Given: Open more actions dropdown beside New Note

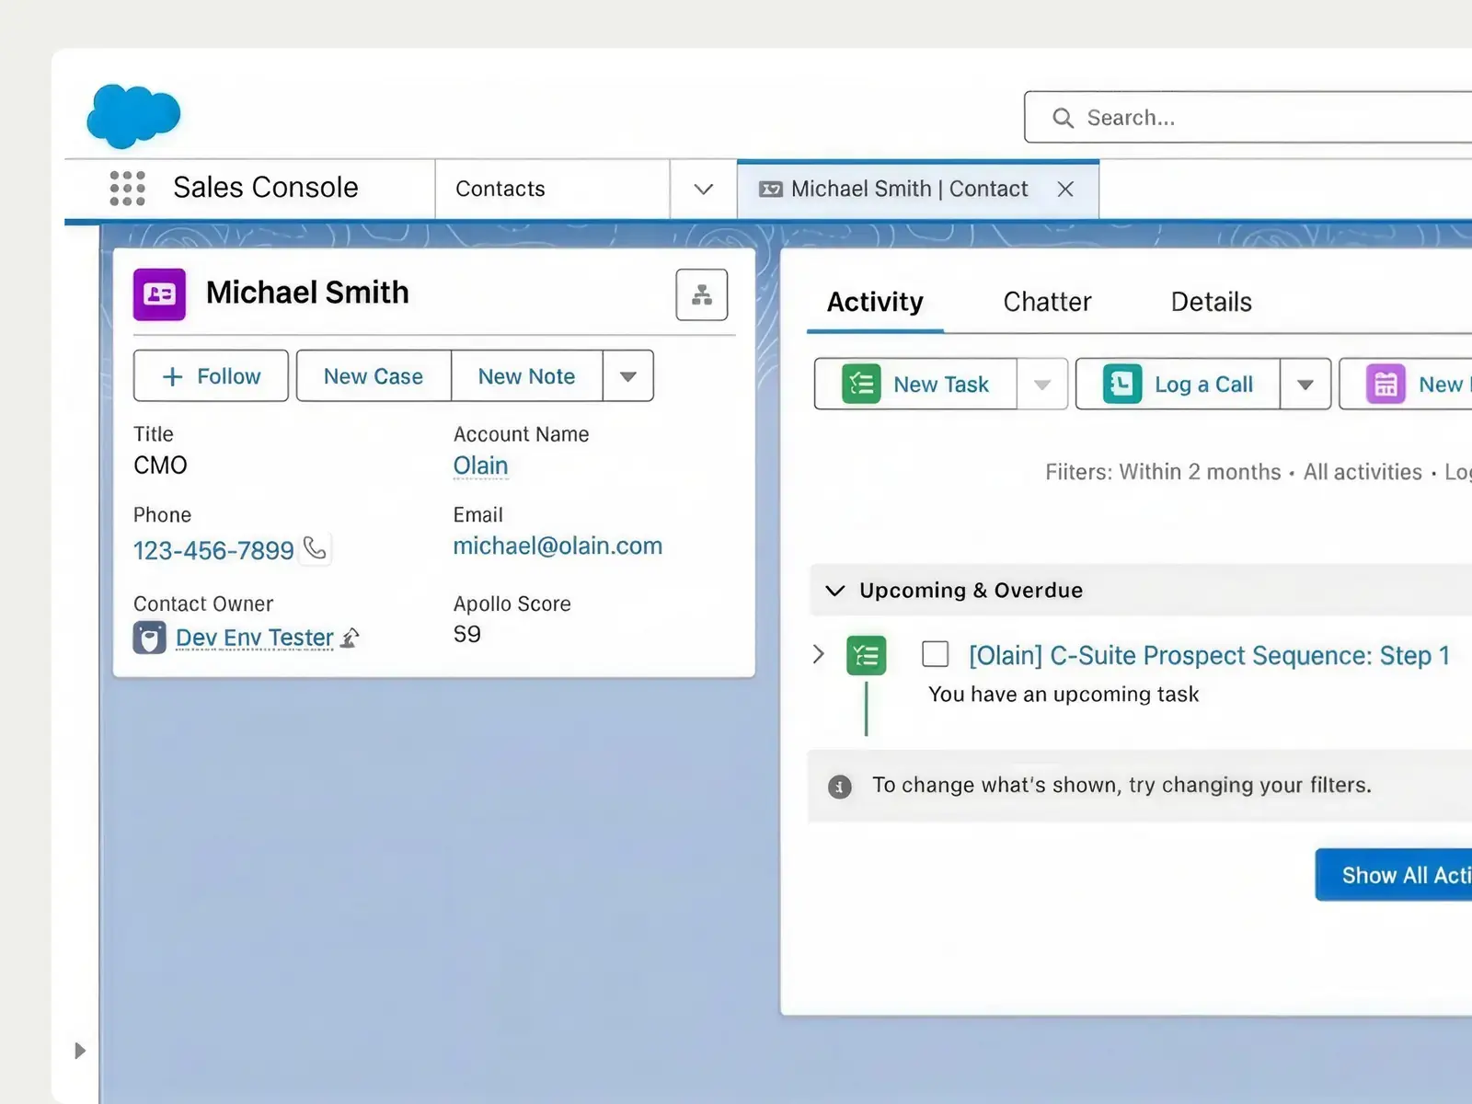Looking at the screenshot, I should click(x=628, y=375).
